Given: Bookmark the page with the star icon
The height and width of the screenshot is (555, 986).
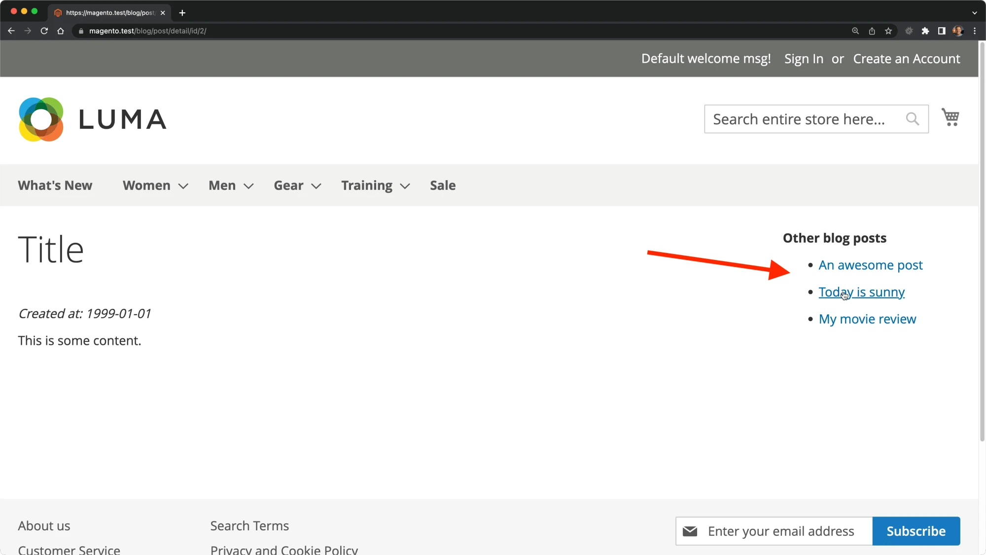Looking at the screenshot, I should pyautogui.click(x=888, y=31).
